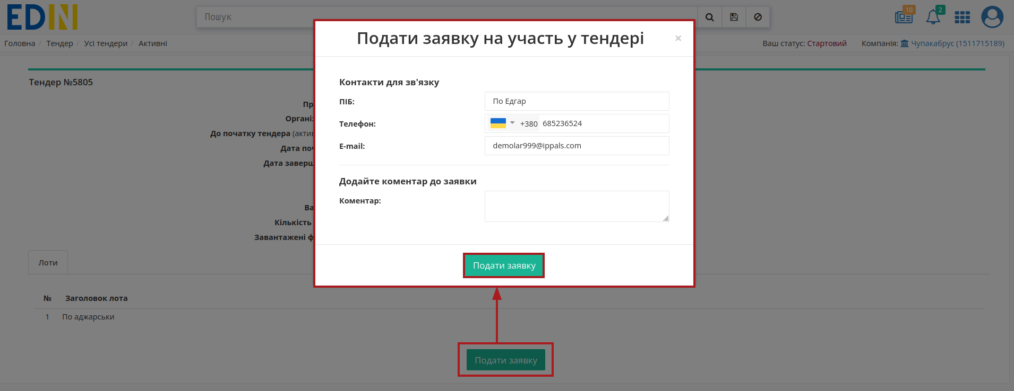Screen dimensions: 1014x391
Task: Click the clear search circle-slash icon
Action: (x=758, y=17)
